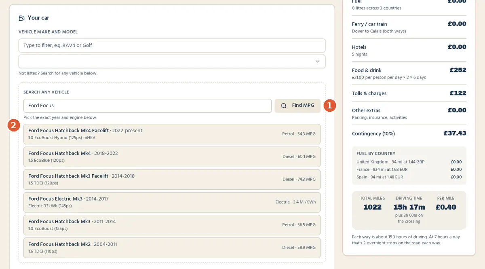Click 'Pick the exact year and engine below:' text
This screenshot has height=269, width=485.
pyautogui.click(x=60, y=118)
